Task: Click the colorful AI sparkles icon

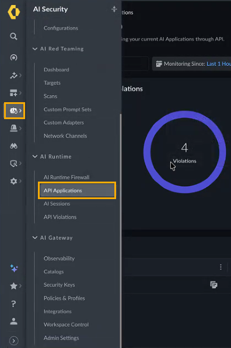Action: click(14, 268)
